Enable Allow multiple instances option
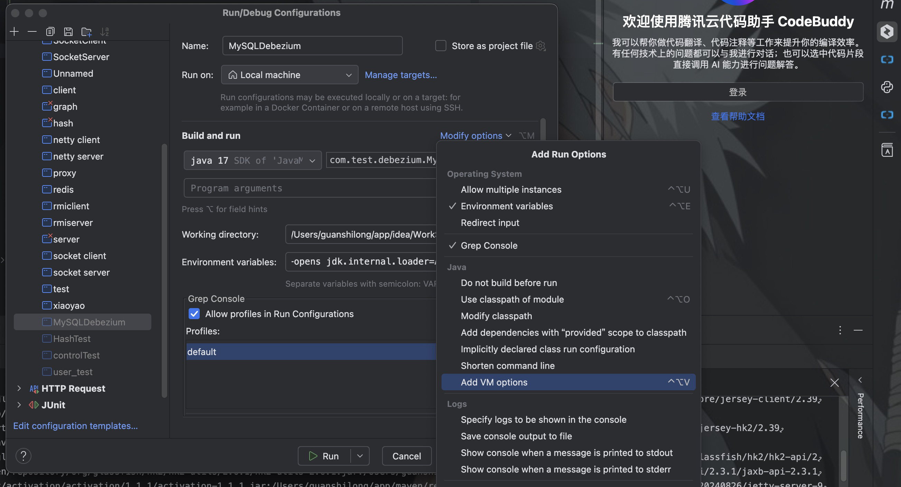Image resolution: width=901 pixels, height=487 pixels. pos(568,190)
